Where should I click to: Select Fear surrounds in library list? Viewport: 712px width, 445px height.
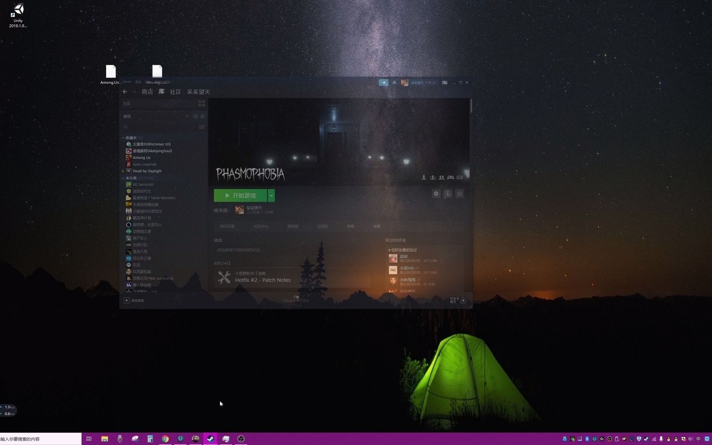tap(153, 279)
